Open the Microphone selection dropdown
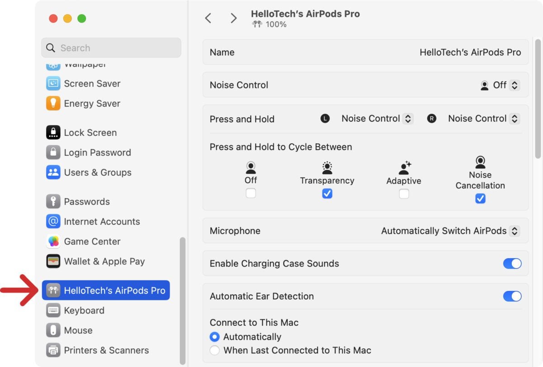The width and height of the screenshot is (543, 367). [514, 231]
